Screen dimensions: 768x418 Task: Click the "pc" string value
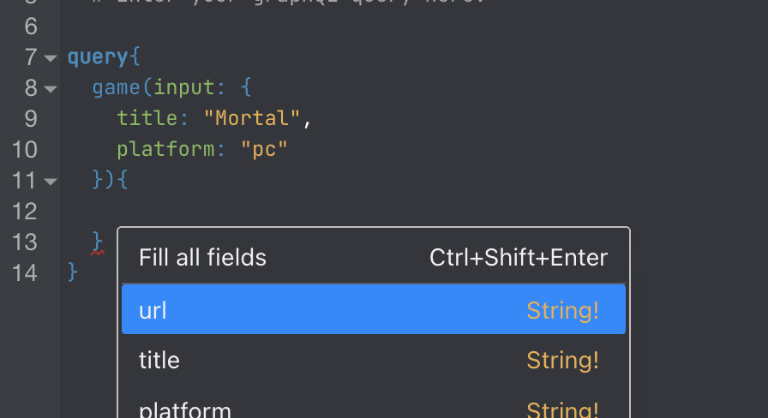click(x=263, y=149)
